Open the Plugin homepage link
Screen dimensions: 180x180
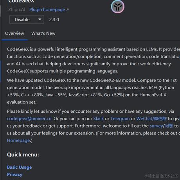click(47, 9)
